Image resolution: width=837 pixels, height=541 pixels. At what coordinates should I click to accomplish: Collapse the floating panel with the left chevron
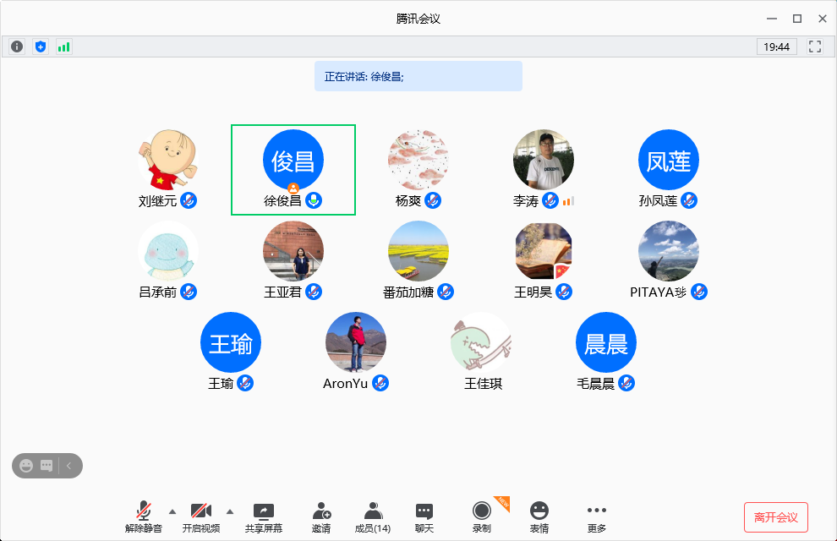[69, 466]
